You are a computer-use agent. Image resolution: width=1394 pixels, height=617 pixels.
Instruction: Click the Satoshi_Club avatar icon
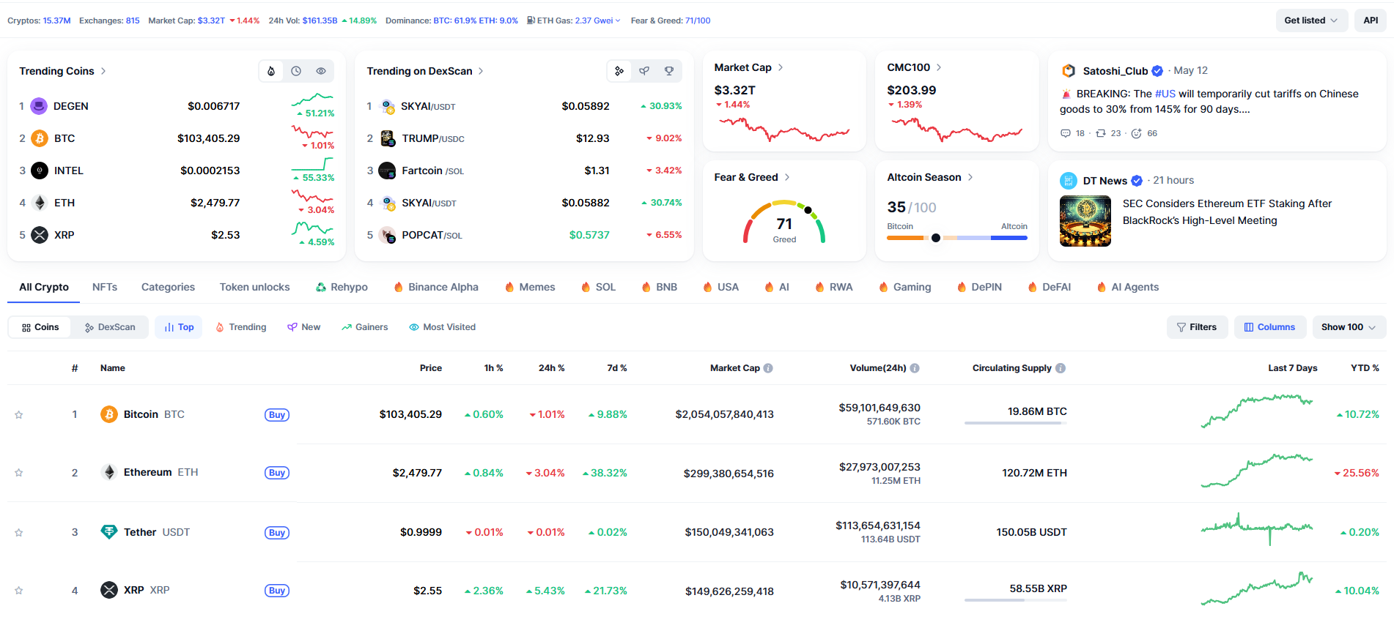[1069, 71]
